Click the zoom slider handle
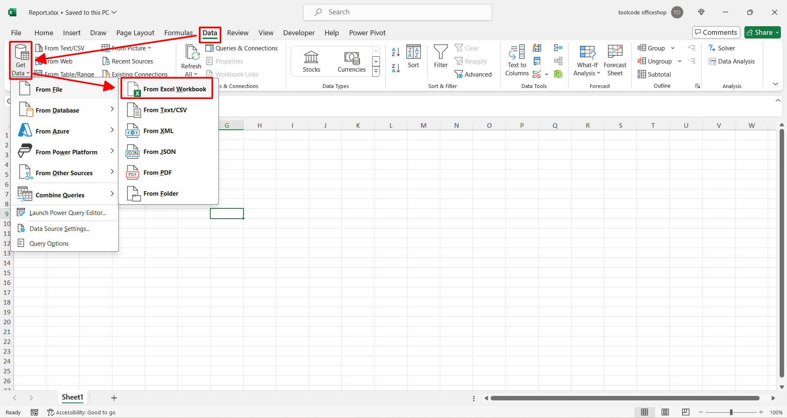 [x=731, y=412]
